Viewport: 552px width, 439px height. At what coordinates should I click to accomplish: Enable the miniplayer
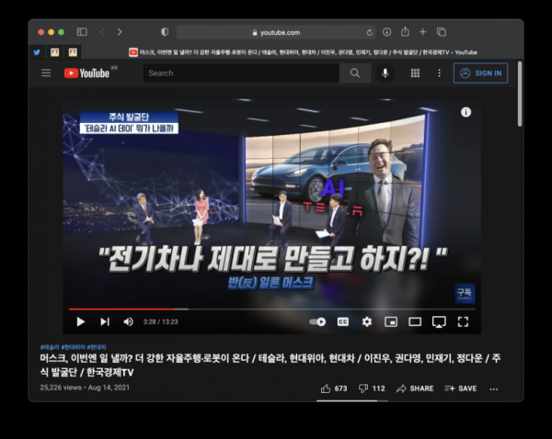click(391, 321)
